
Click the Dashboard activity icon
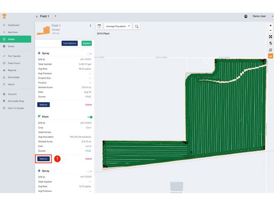4,25
